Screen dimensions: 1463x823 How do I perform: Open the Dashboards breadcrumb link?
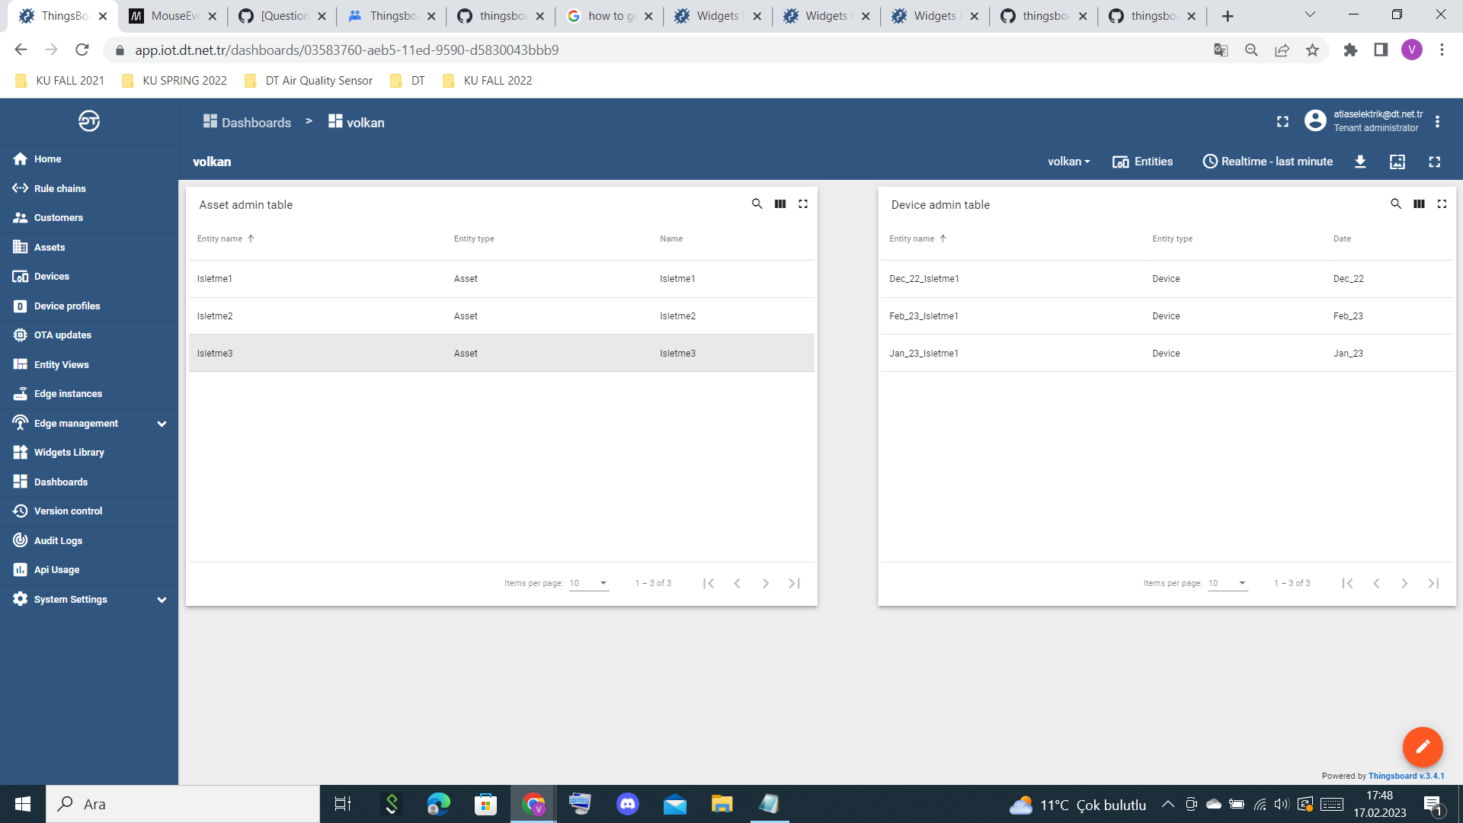pyautogui.click(x=256, y=122)
